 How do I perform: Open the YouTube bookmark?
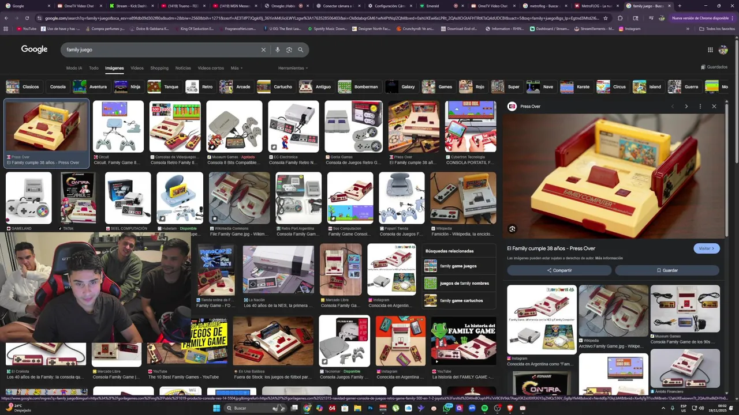(26, 29)
